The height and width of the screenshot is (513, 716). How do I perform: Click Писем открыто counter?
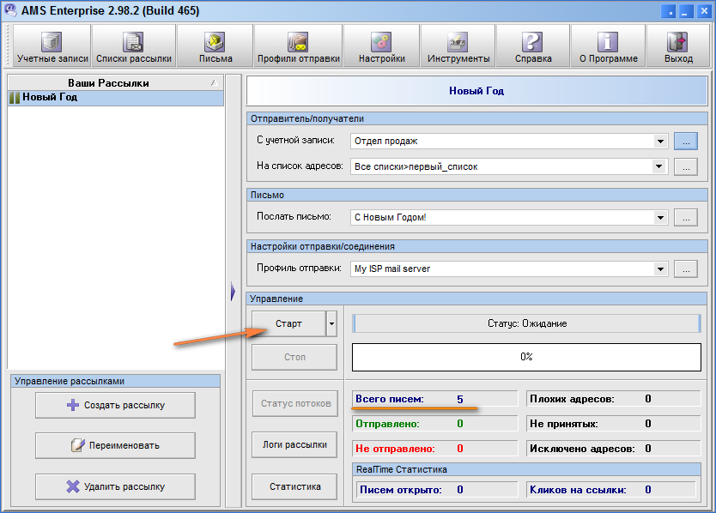tap(437, 490)
